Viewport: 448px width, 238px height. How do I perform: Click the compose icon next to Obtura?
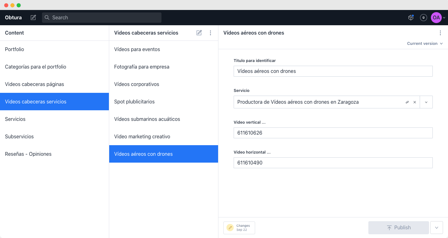pos(33,17)
